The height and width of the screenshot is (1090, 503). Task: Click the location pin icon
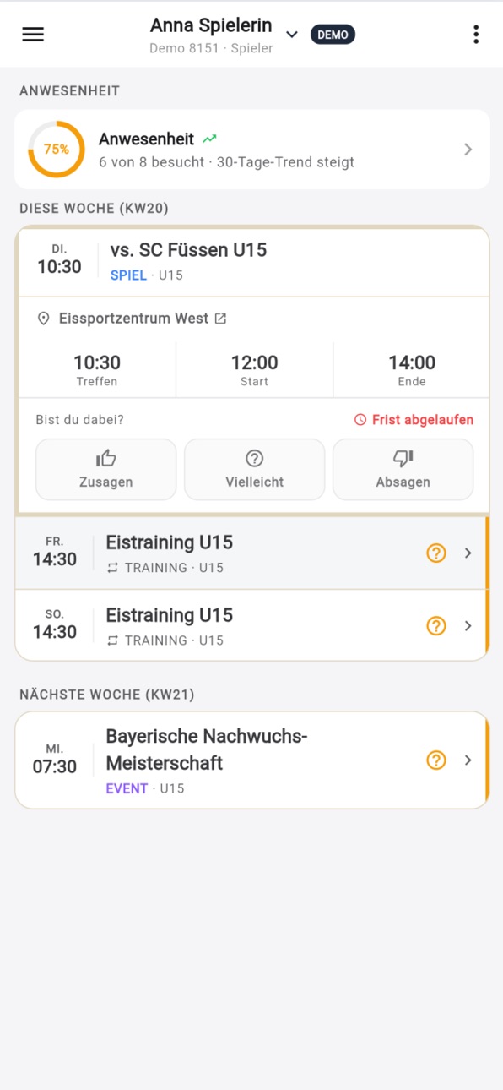tap(44, 319)
